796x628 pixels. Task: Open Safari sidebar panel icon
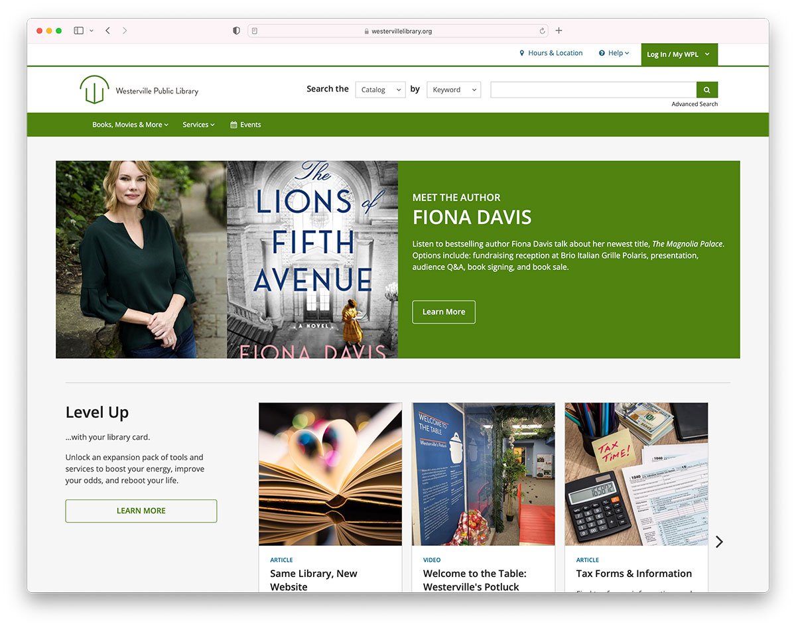click(x=78, y=31)
